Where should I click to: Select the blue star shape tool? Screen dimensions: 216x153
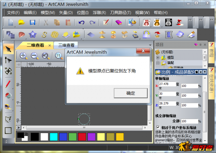point(33,35)
